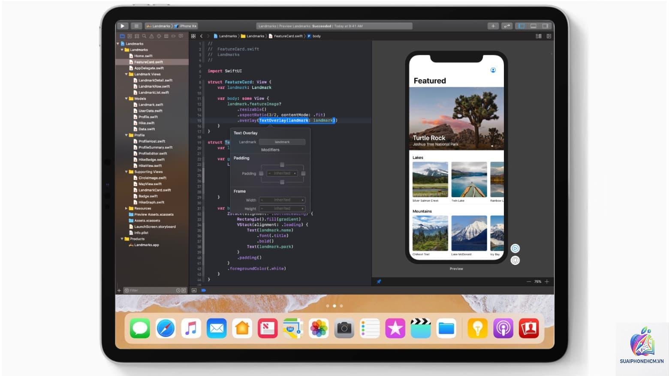669x376 pixels.
Task: Select the Breakpoint navigator icon
Action: pos(173,36)
